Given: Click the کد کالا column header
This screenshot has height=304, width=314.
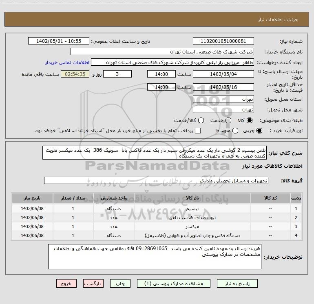Looking at the screenshot, I should (270, 198).
